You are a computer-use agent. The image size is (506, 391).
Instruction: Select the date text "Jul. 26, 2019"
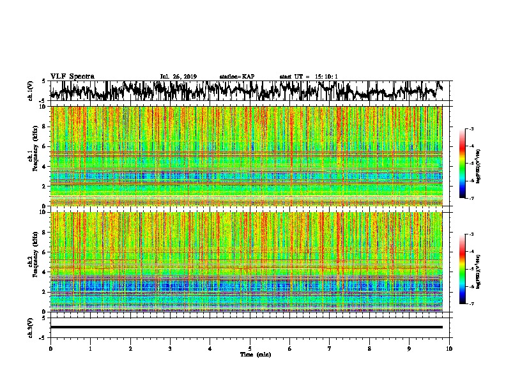pyautogui.click(x=178, y=77)
